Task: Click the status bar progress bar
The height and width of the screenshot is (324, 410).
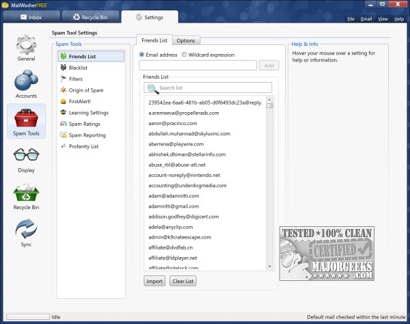Action: coord(28,316)
